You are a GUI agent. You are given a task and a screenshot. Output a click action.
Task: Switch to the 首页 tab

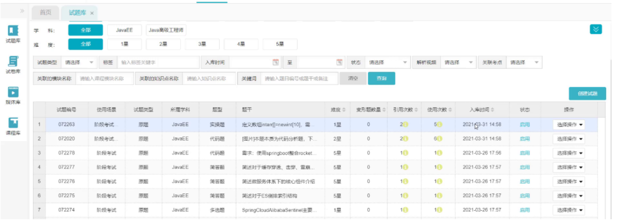tap(45, 12)
